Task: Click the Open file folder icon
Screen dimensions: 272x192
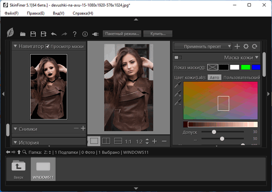Action: (x=23, y=34)
